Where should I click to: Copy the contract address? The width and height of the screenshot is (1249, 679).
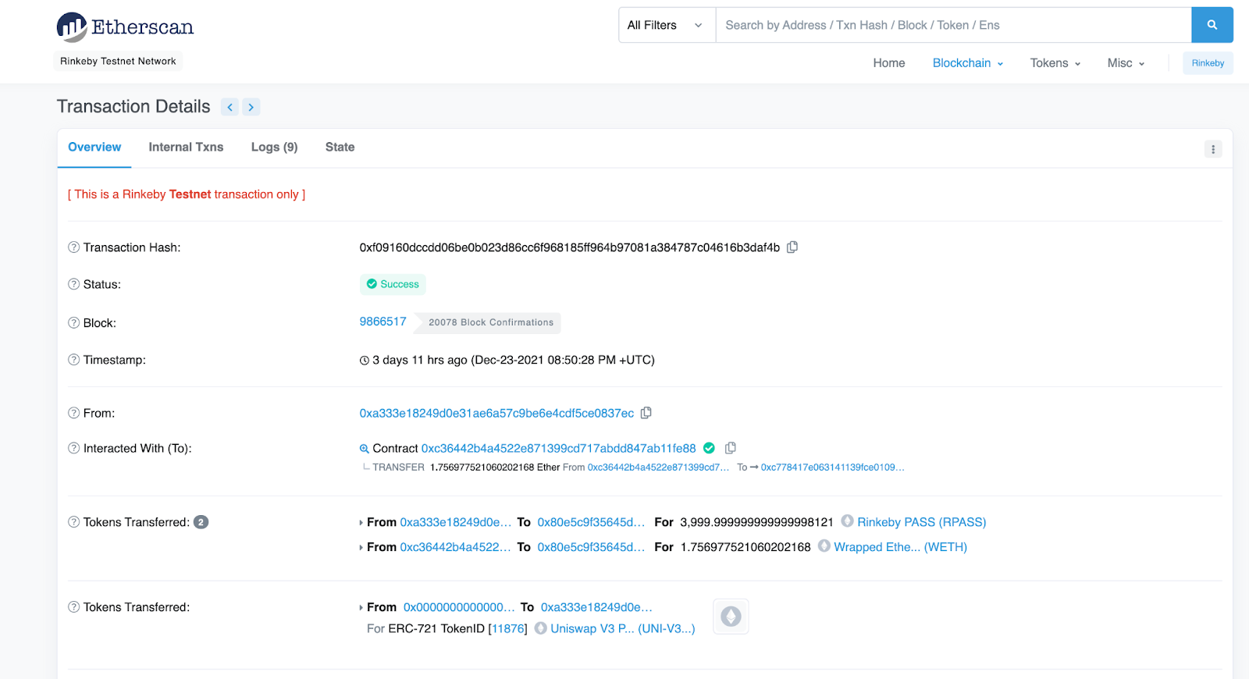pyautogui.click(x=731, y=448)
